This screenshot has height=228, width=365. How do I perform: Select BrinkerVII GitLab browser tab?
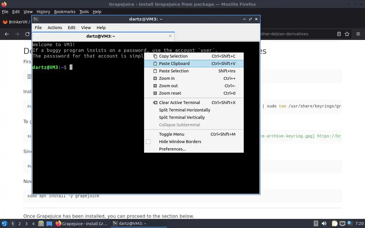coord(17,22)
